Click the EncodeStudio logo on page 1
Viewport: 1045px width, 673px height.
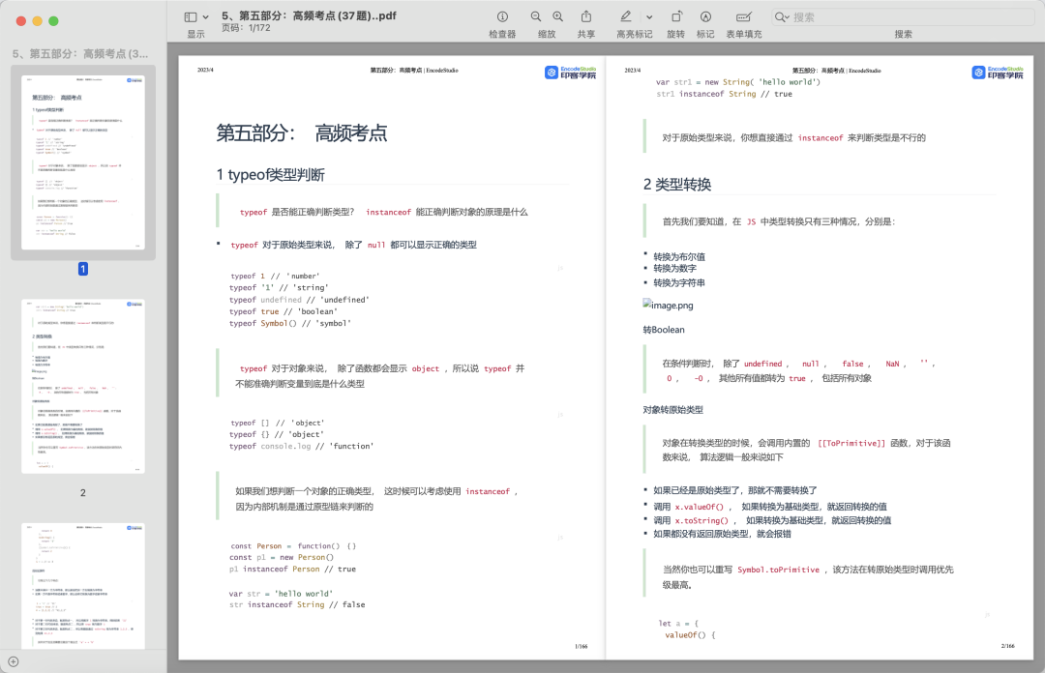point(571,73)
